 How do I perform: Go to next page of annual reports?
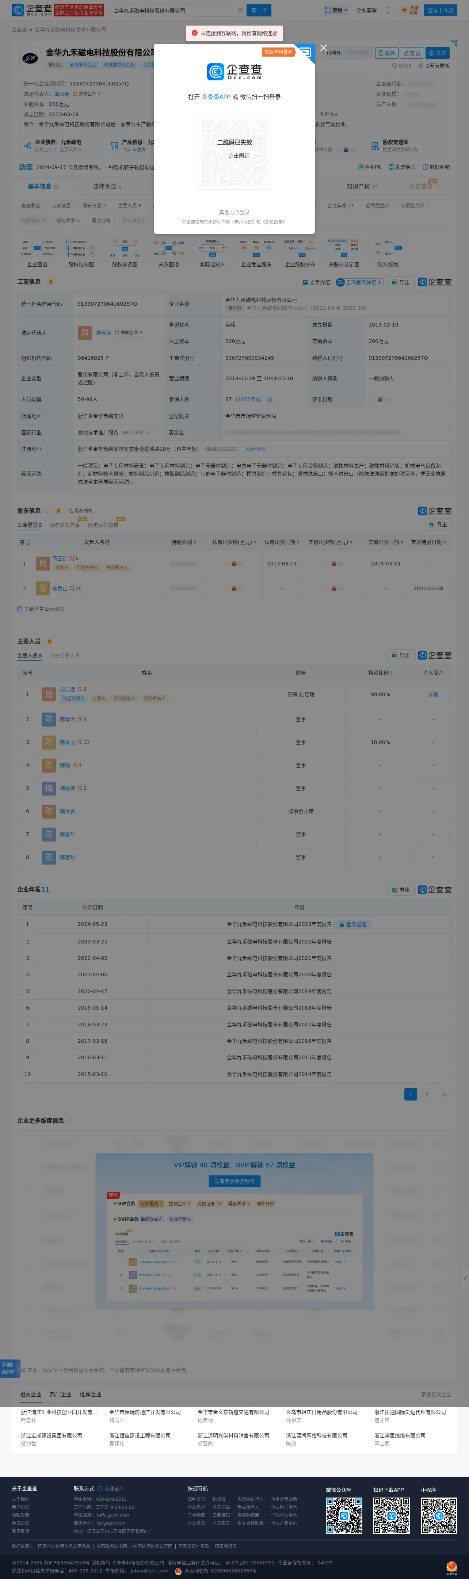[445, 1094]
